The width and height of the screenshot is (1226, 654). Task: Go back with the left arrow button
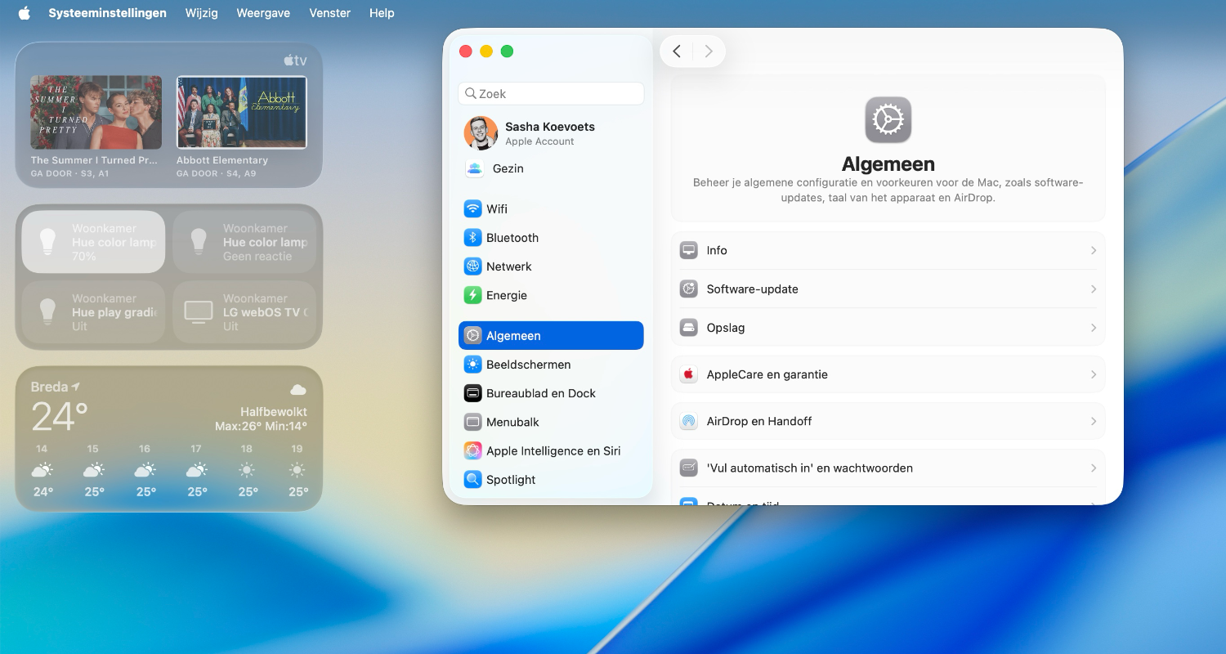[677, 52]
